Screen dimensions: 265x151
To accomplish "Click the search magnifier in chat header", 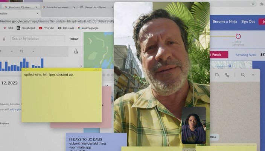I will tap(243, 75).
